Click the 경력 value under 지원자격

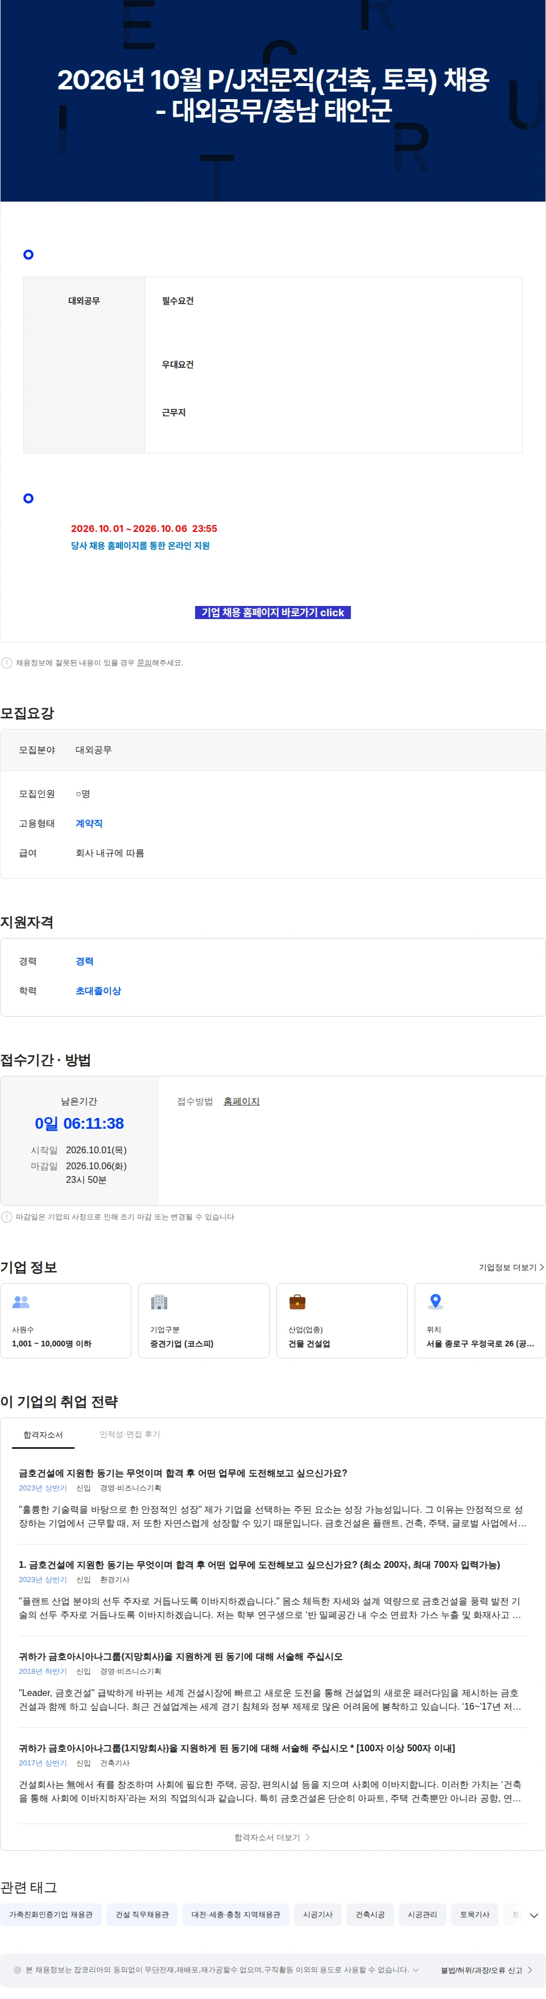click(84, 961)
